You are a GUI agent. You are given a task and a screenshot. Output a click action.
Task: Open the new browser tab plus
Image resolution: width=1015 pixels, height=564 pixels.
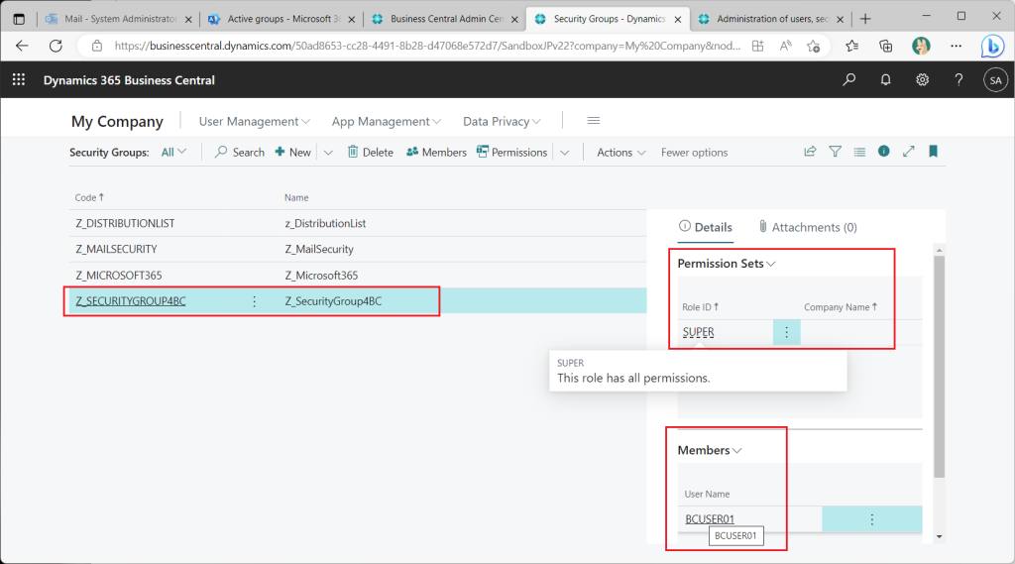[x=865, y=19]
